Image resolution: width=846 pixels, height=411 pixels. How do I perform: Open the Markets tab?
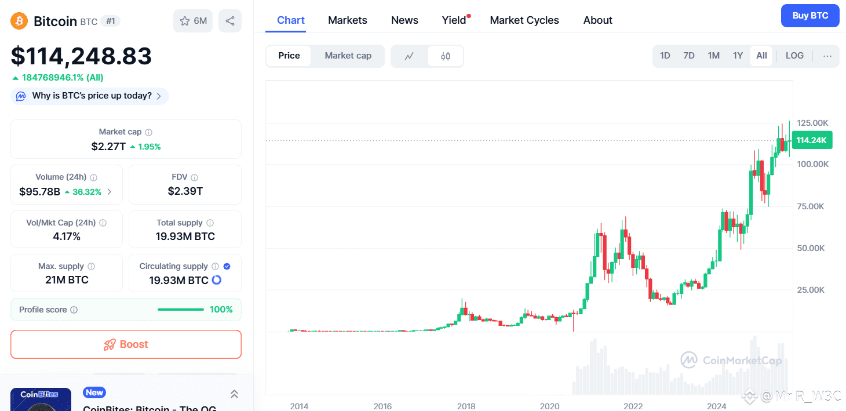347,20
